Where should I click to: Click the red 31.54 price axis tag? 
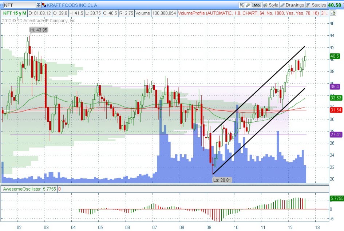pyautogui.click(x=336, y=110)
